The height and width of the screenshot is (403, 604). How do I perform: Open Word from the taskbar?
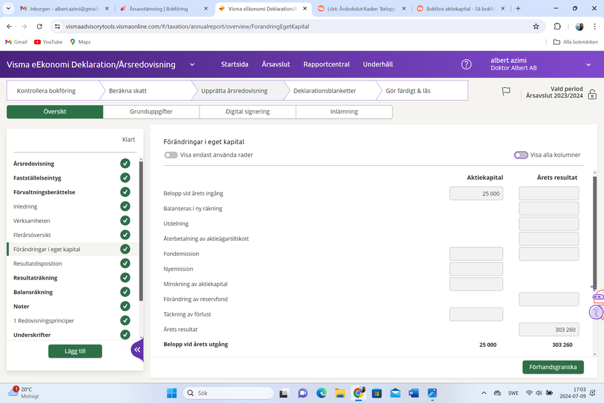pyautogui.click(x=414, y=393)
